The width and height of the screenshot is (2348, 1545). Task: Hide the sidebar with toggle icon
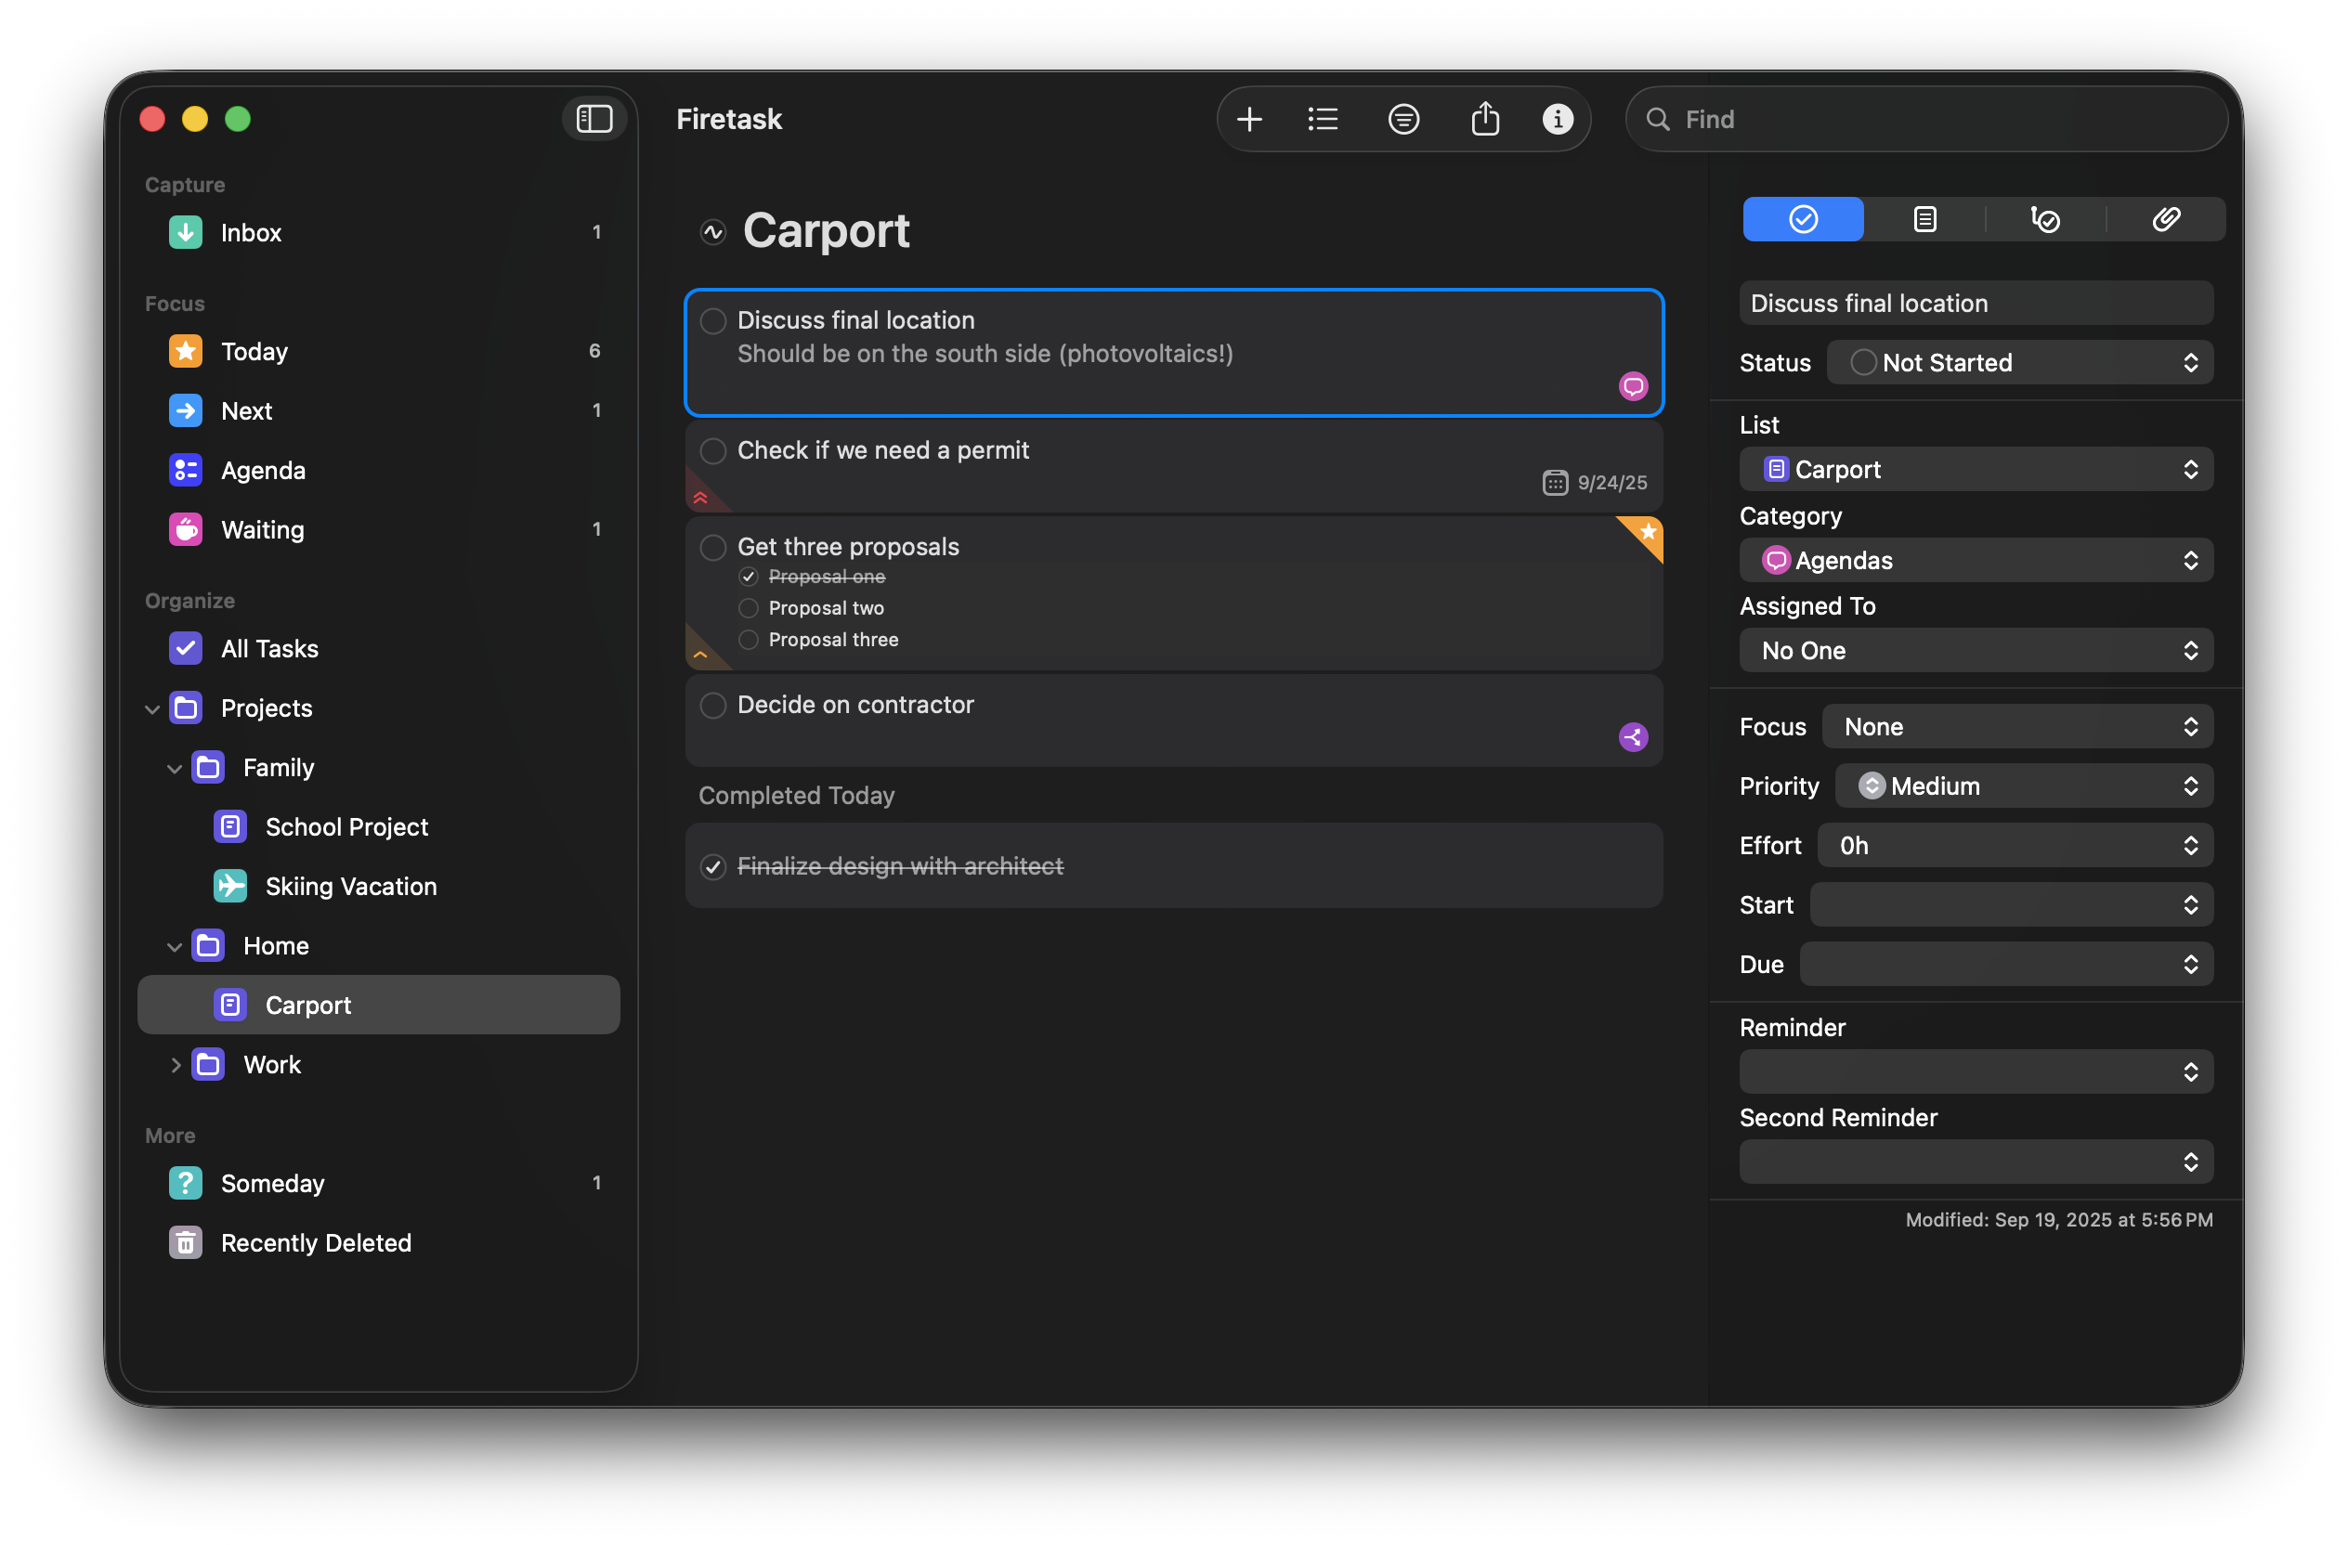click(594, 119)
